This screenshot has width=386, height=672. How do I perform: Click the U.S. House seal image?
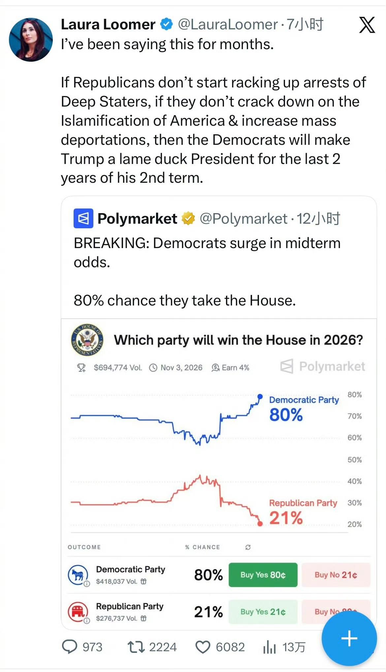coord(87,340)
